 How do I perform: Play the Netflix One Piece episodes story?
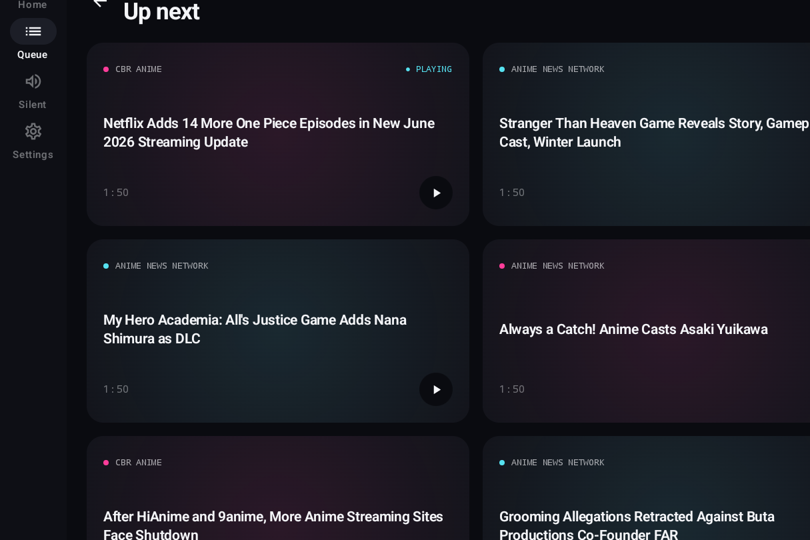(436, 193)
